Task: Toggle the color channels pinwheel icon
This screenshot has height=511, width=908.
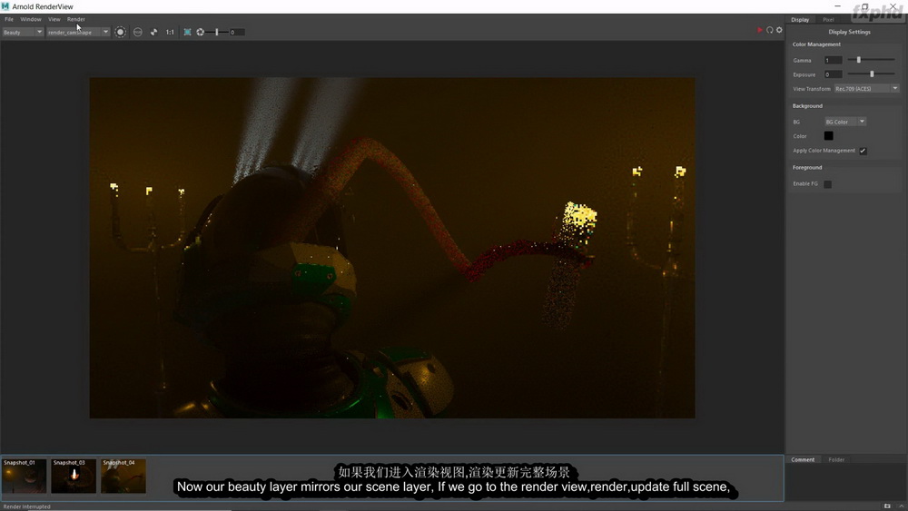Action: pos(154,33)
